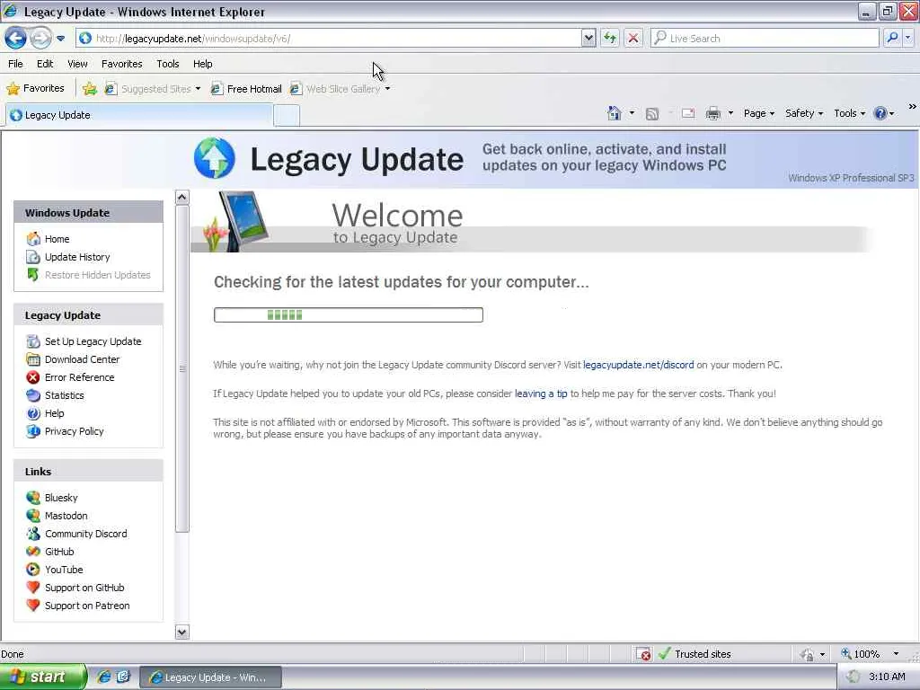Viewport: 920px width, 690px height.
Task: Open the Safety command menu
Action: [804, 113]
